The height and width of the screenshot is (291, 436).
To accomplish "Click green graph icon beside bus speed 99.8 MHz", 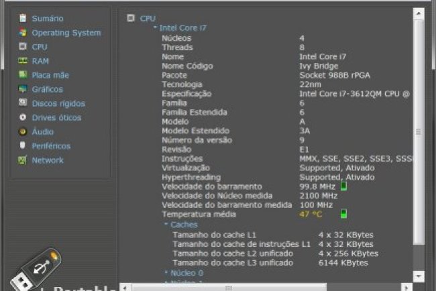I will [x=343, y=186].
